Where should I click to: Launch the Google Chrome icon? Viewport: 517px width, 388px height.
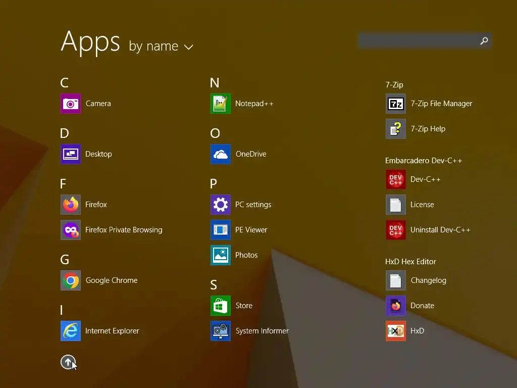(x=71, y=280)
